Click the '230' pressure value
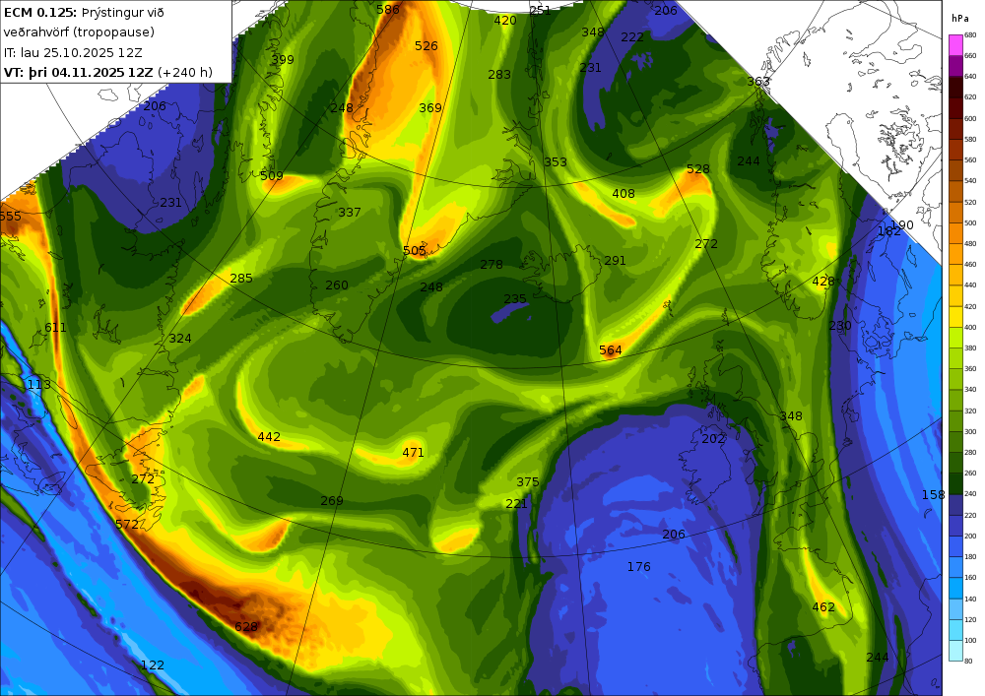This screenshot has width=985, height=696. (840, 325)
